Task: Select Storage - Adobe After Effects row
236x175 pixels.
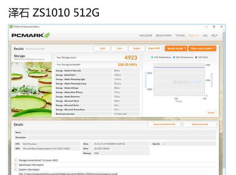Action: [x=97, y=92]
